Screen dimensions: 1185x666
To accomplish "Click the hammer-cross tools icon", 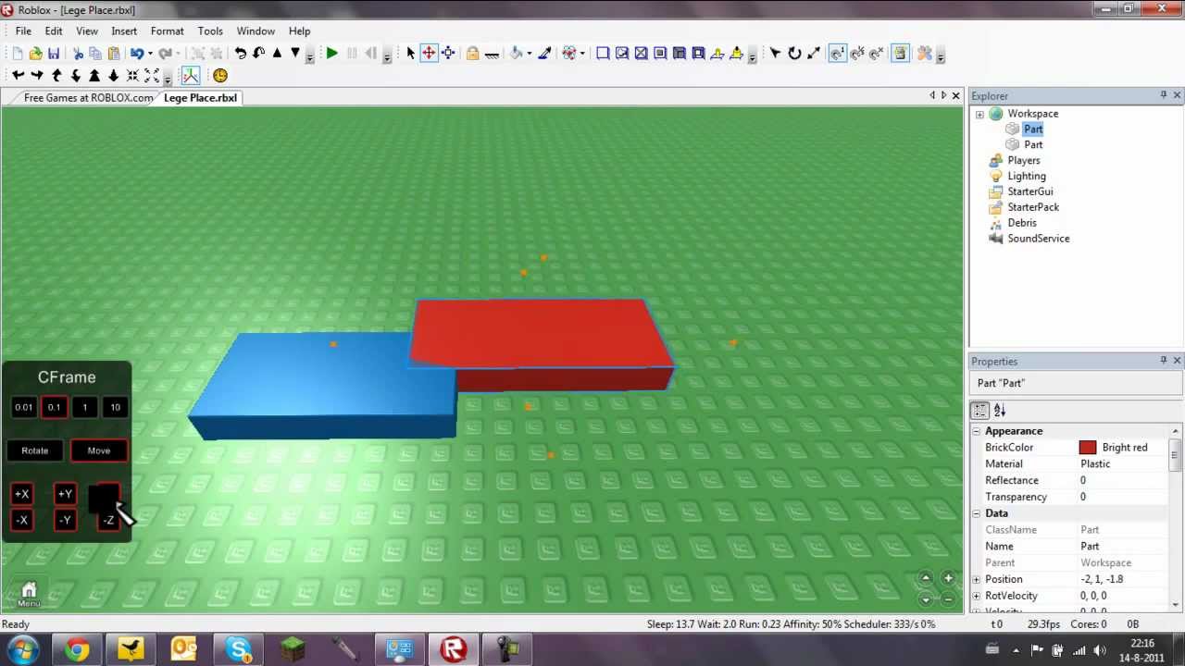I will click(x=924, y=54).
